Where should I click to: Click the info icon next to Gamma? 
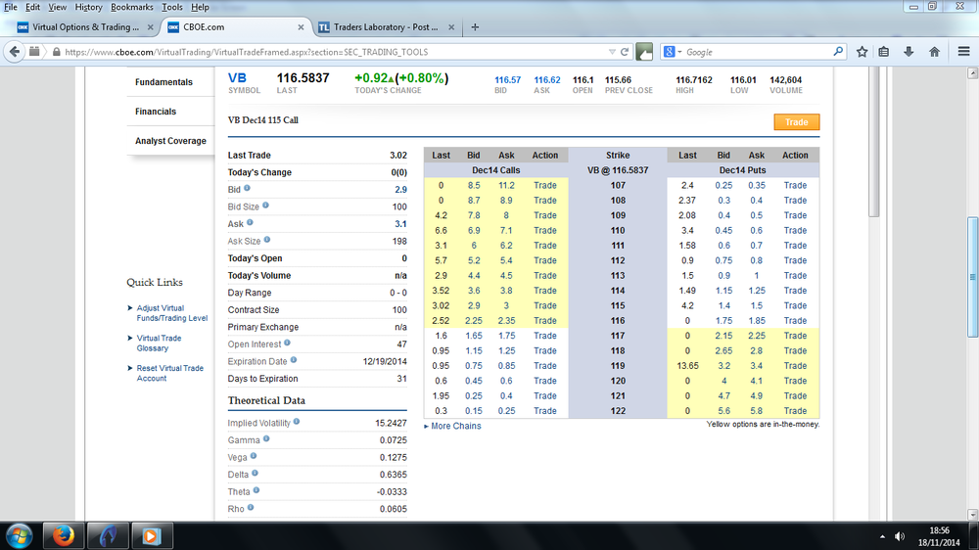tap(266, 438)
